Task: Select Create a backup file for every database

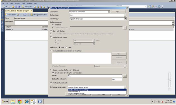Action: pos(51,70)
